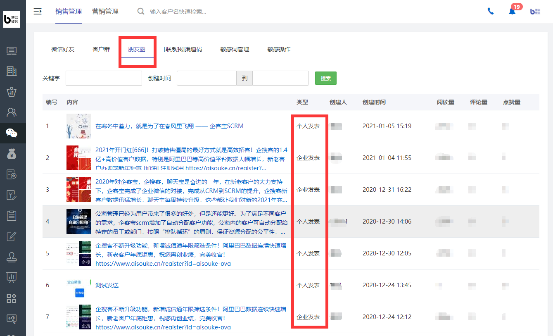Image resolution: width=553 pixels, height=336 pixels.
Task: Click date cell 2021-01-05 15:19
Action: pos(387,126)
